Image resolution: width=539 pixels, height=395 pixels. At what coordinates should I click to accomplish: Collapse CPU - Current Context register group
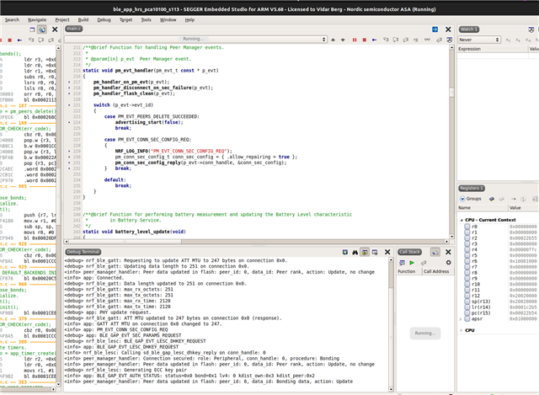click(462, 218)
